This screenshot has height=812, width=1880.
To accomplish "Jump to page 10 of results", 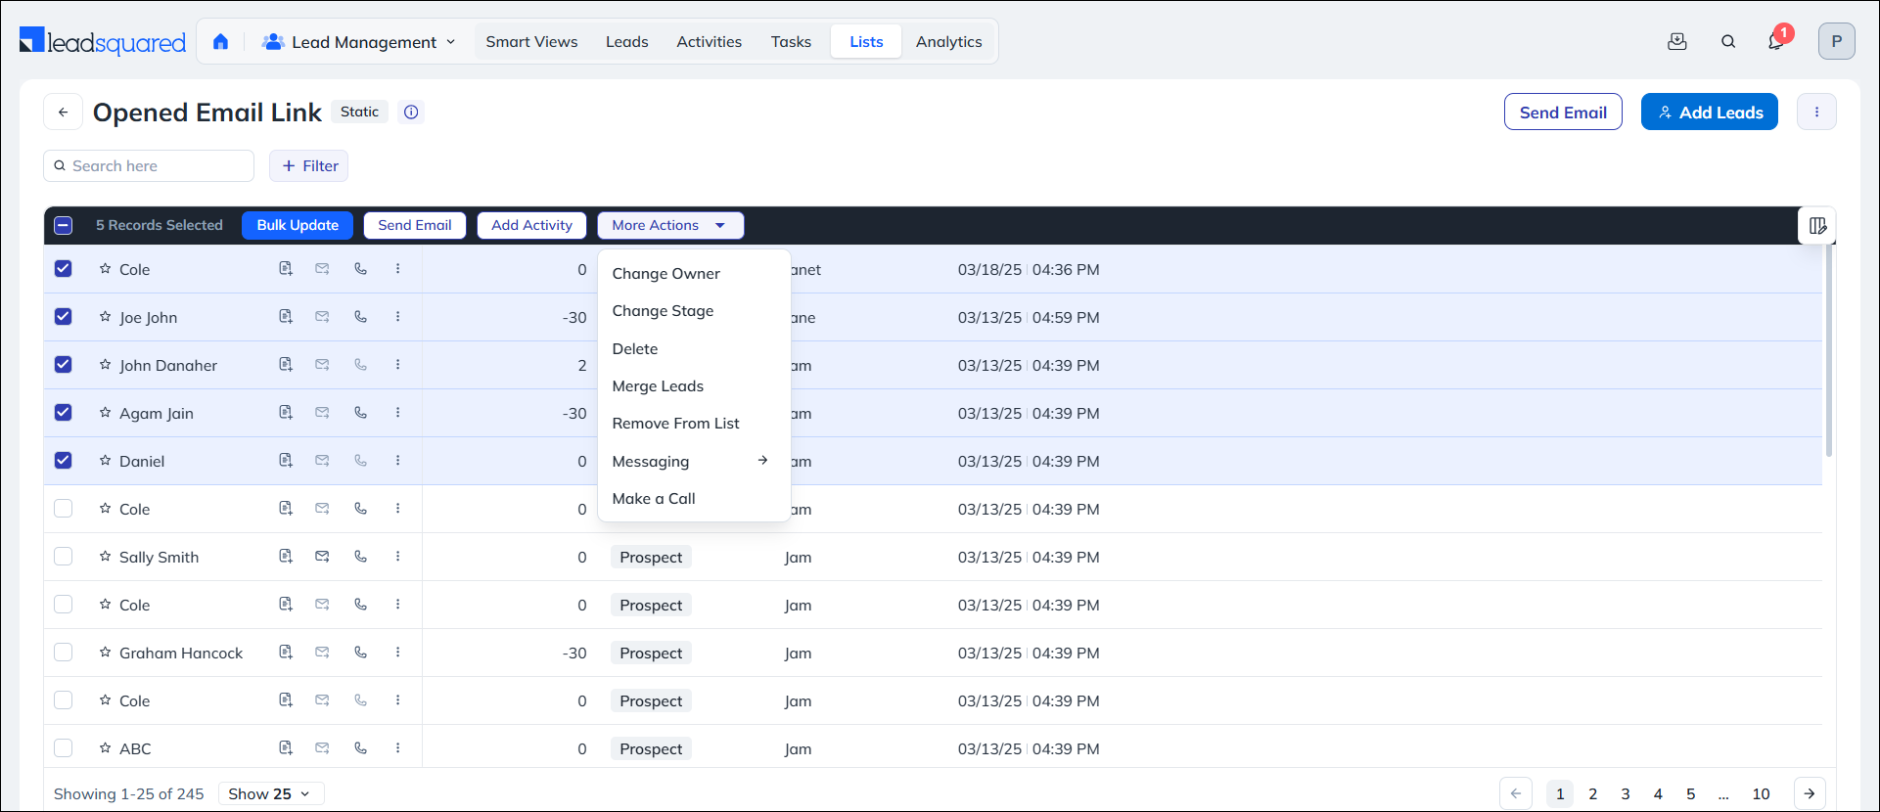I will 1761,794.
